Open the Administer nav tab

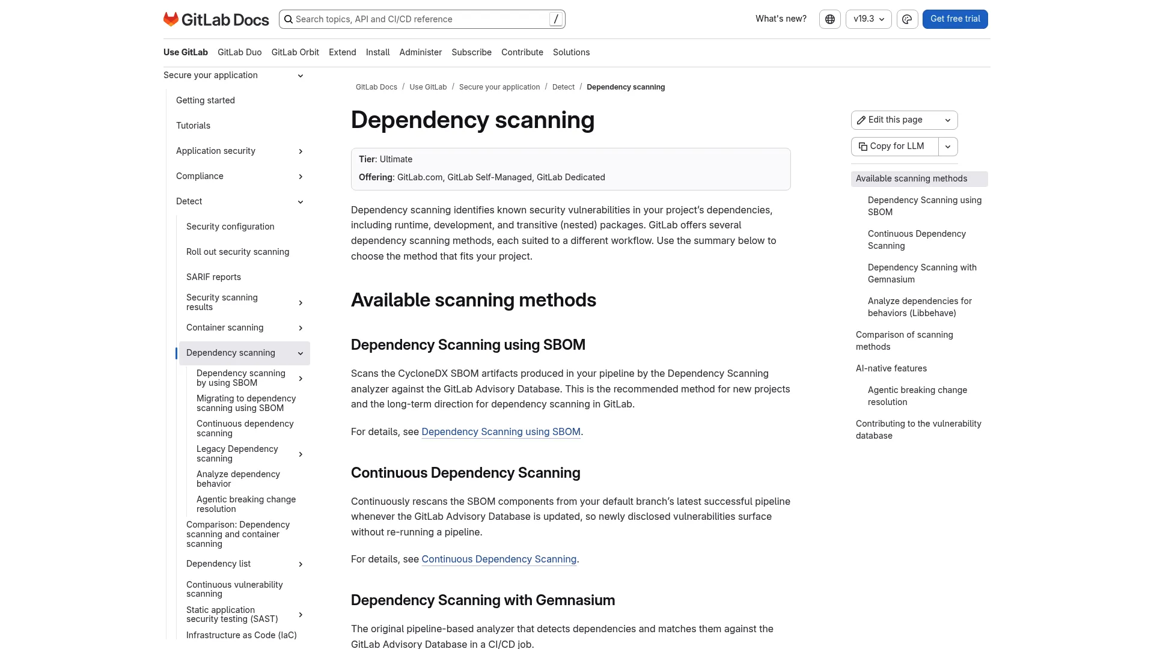[421, 52]
